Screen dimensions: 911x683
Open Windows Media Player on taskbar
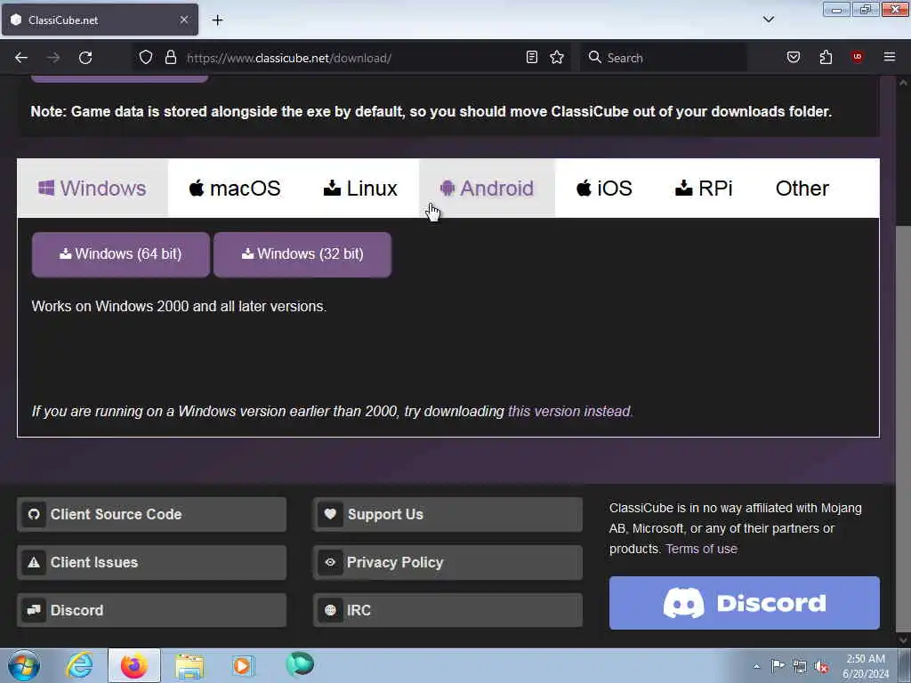[x=243, y=665]
